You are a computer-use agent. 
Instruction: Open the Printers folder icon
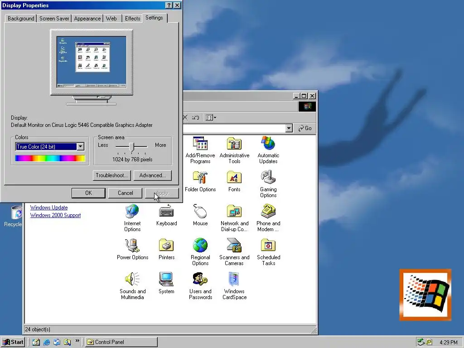click(x=167, y=250)
